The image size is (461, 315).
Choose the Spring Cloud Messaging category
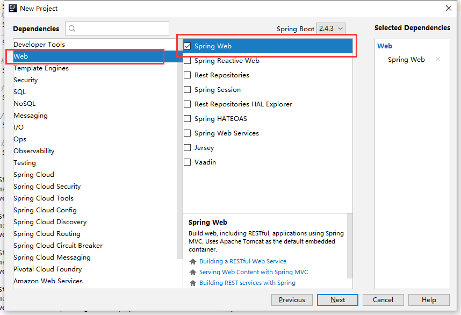point(95,257)
